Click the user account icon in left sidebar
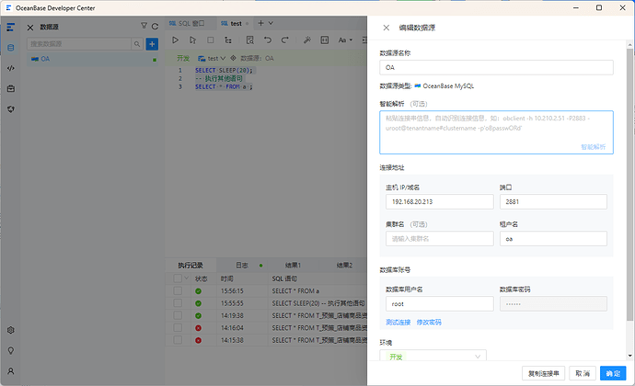Image resolution: width=635 pixels, height=386 pixels. (x=11, y=371)
